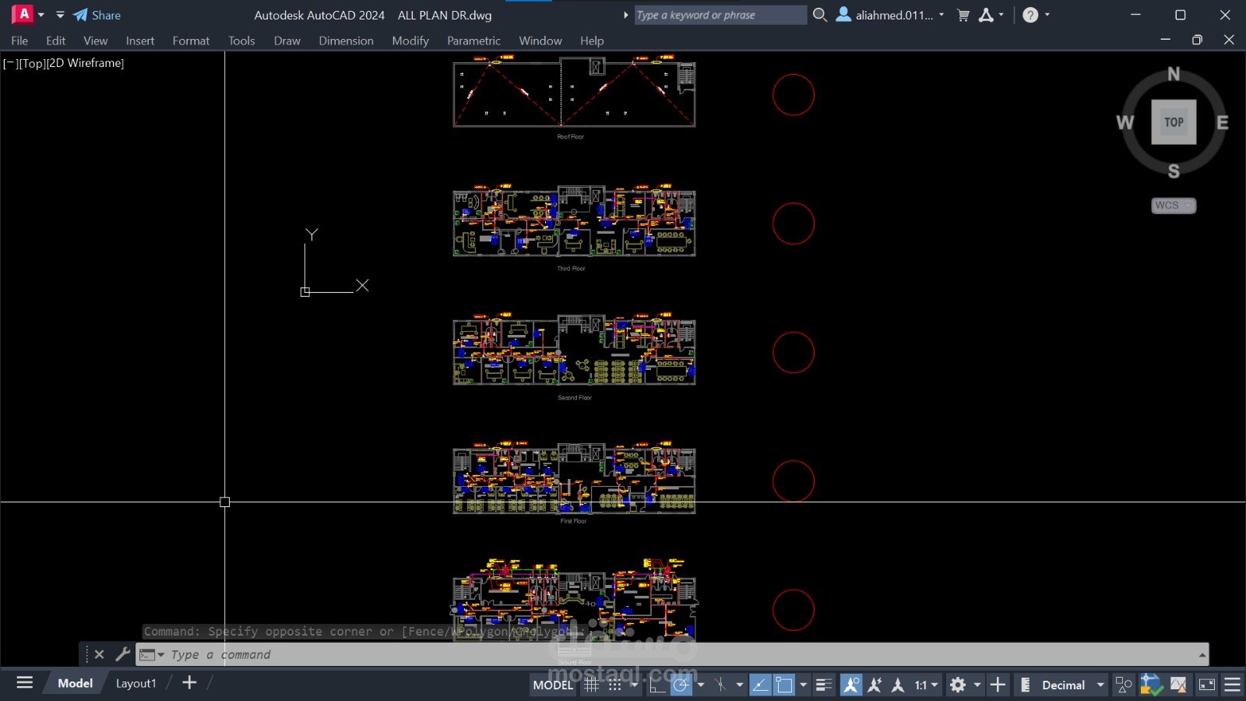This screenshot has height=701, width=1246.
Task: Click the status bar hamburger menu at left
Action: tap(25, 683)
